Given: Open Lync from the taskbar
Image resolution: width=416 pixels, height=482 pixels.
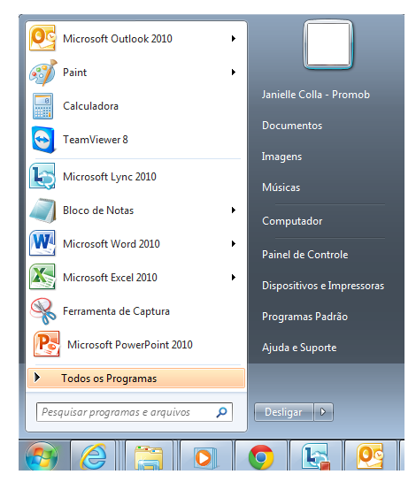Looking at the screenshot, I should (x=316, y=457).
